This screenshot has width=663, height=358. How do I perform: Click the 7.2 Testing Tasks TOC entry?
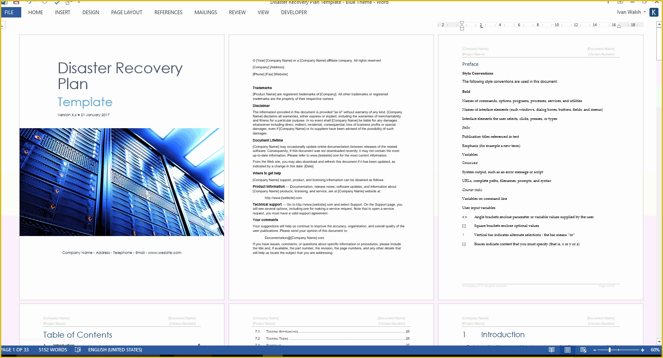pos(332,338)
